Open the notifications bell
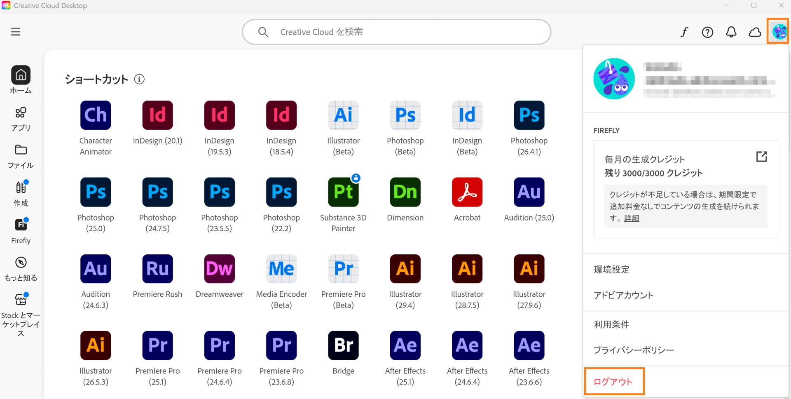Screen dimensions: 791x399 point(731,32)
